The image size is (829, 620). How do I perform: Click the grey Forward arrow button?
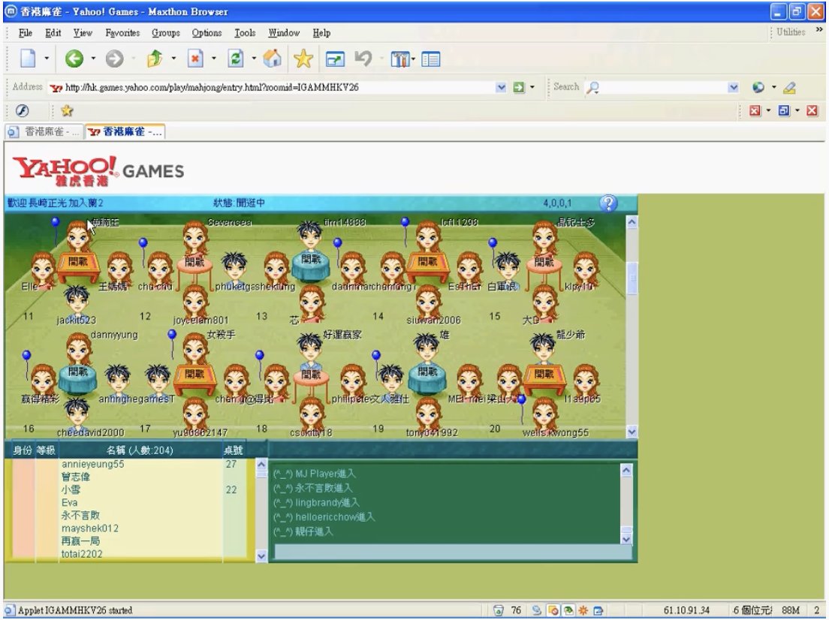point(114,58)
